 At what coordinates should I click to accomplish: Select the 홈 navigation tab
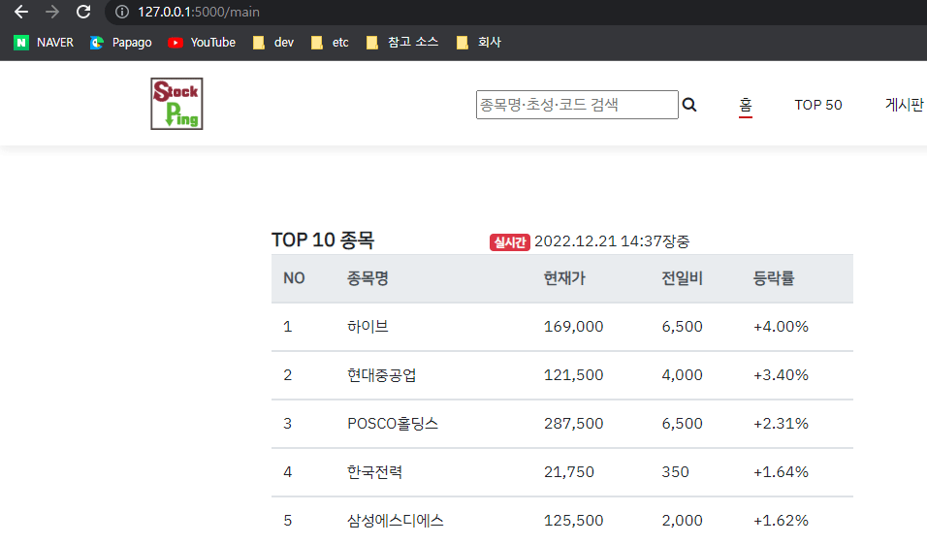(x=746, y=105)
